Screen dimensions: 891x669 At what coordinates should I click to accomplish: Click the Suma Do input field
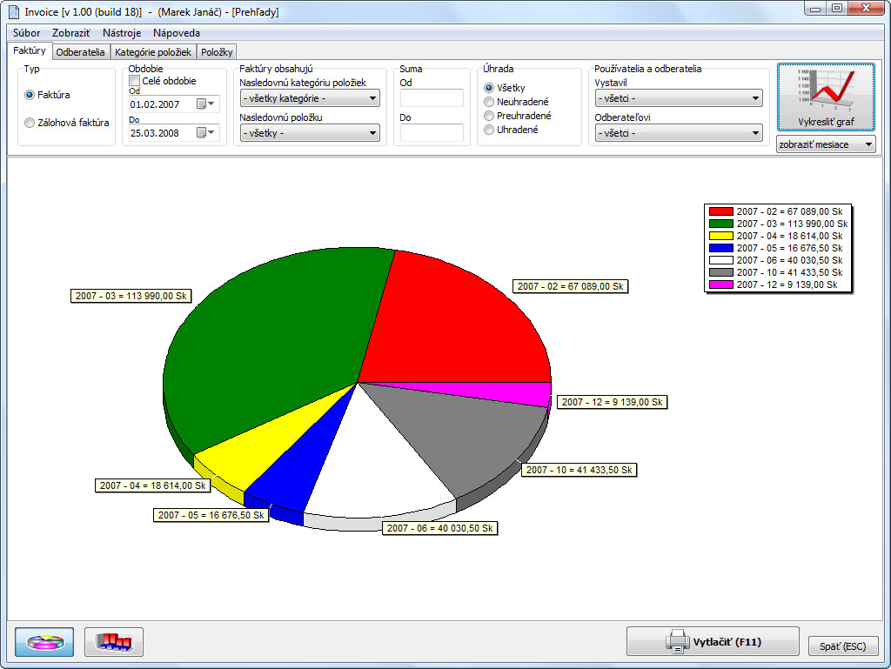pos(432,133)
